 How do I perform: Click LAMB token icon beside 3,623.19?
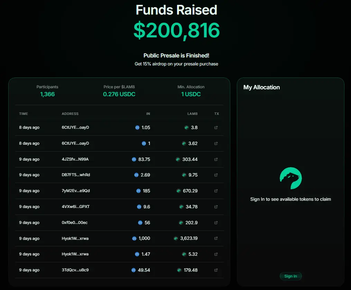(176, 238)
